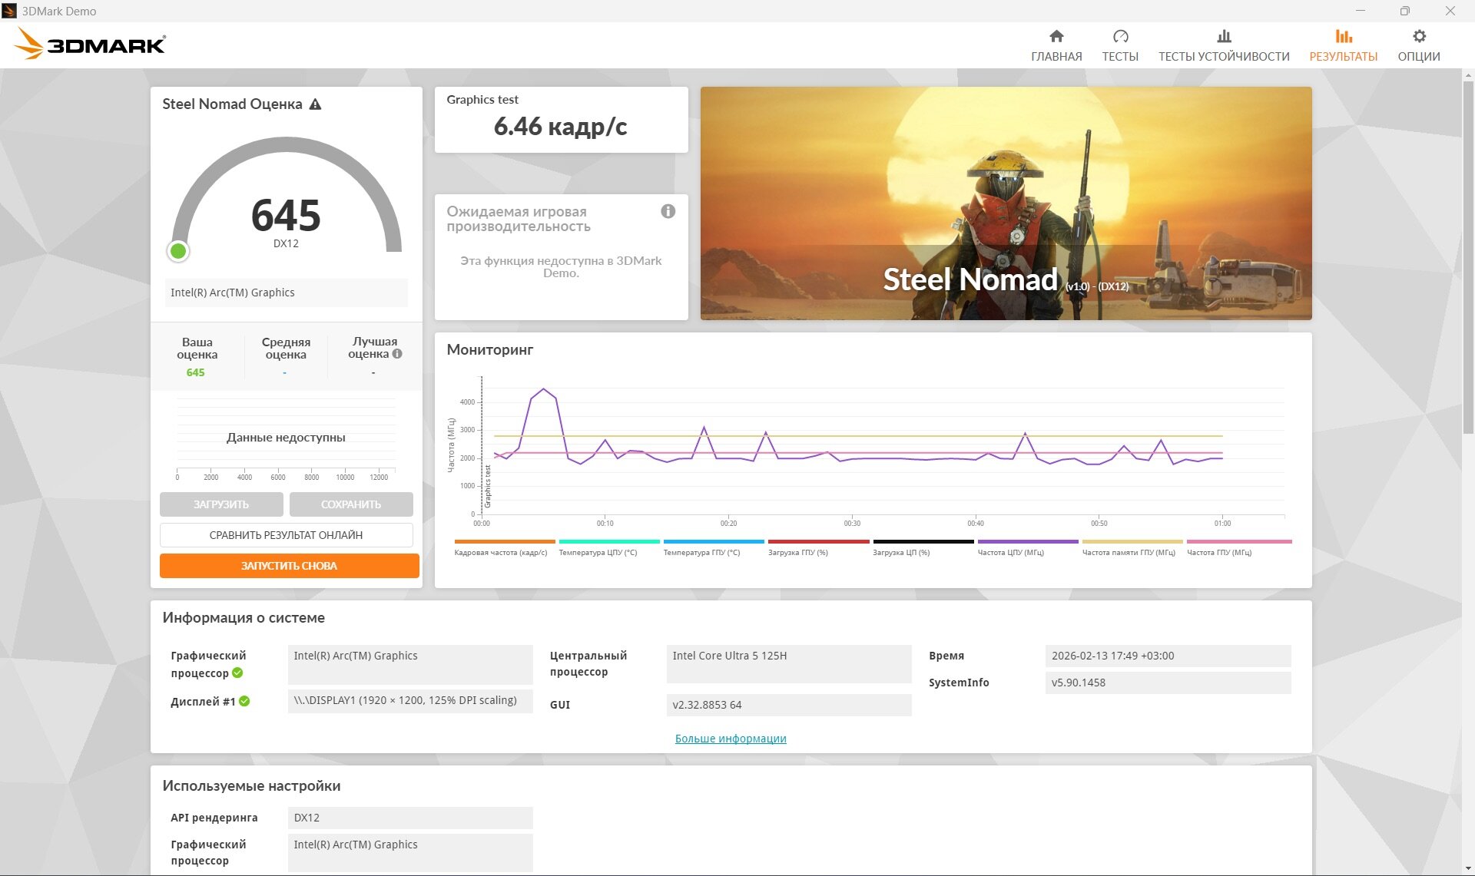
Task: Click info icon next to Лучшая оценка
Action: (397, 354)
